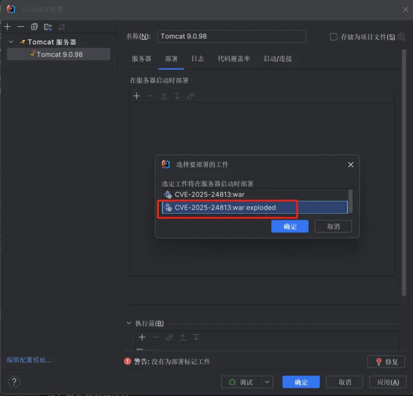This screenshot has width=413, height=396.
Task: Remove selected configuration with minus icon
Action: point(21,26)
